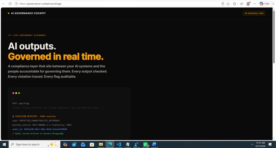Screen dimensions: 276x148
Task: Click the 'POST /api/flag' line
Action: pyautogui.click(x=21, y=103)
